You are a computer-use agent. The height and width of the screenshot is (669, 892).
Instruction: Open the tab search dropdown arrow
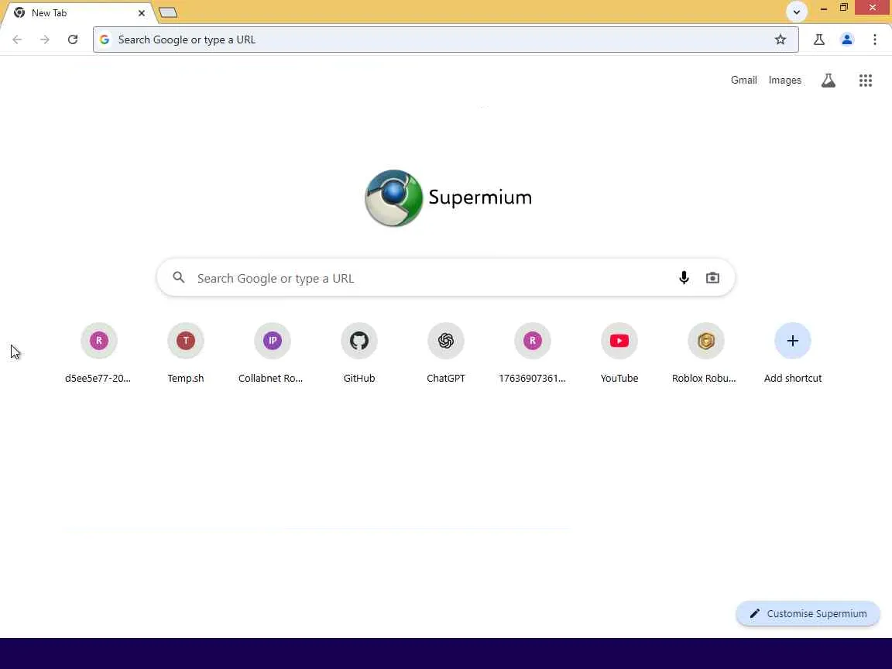[x=796, y=12]
